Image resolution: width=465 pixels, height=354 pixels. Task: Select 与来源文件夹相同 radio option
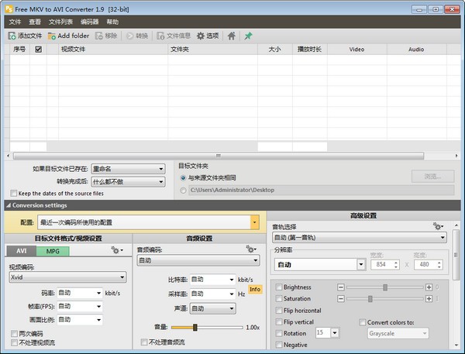click(183, 177)
